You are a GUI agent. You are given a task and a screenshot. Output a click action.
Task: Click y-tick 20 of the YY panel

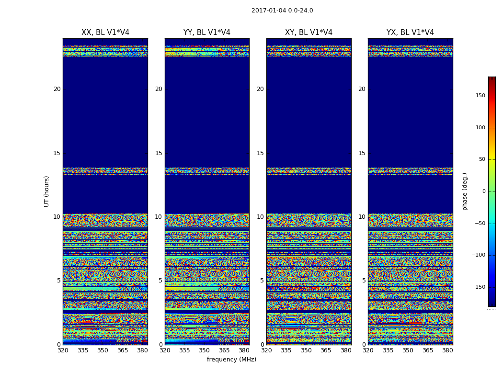pyautogui.click(x=159, y=89)
